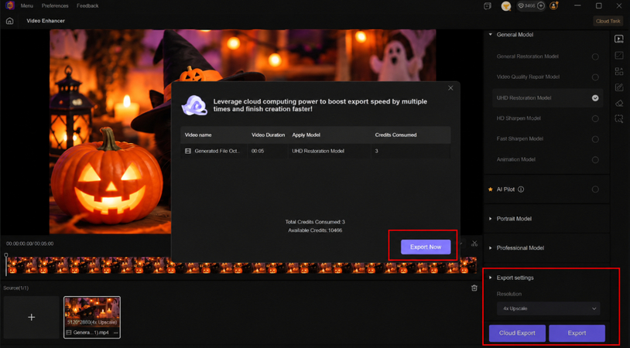The image size is (630, 348).
Task: Open the shapes toolbox sidebar icon
Action: pyautogui.click(x=618, y=71)
